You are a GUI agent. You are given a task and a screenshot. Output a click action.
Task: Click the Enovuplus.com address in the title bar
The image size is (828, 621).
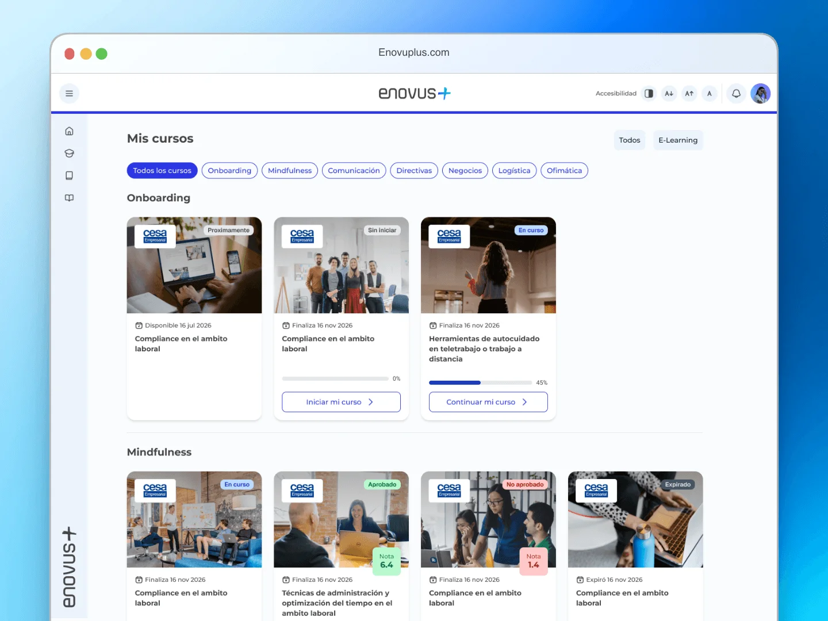(x=414, y=53)
